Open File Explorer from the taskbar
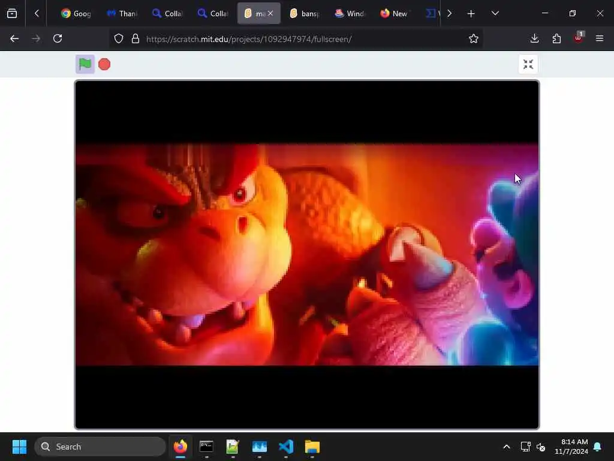 (312, 447)
